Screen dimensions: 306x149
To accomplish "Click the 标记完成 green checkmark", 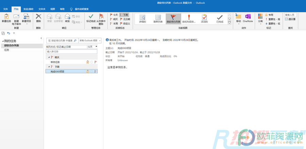I will point(91,16).
